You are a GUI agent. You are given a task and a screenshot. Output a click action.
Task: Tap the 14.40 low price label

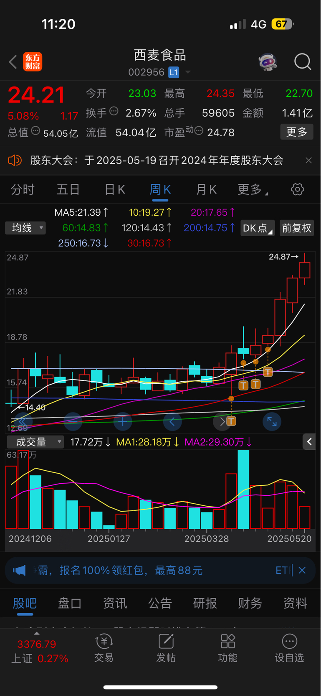coord(32,407)
